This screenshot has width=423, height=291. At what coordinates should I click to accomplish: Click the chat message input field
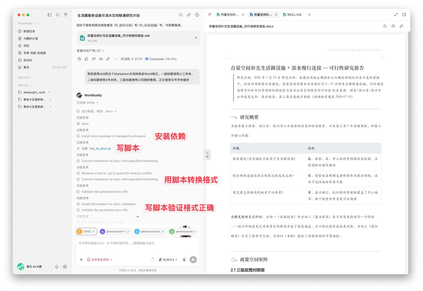[137, 243]
